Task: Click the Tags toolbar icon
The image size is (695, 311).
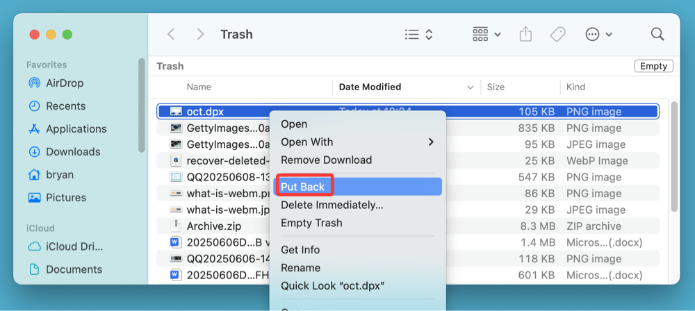Action: click(x=557, y=35)
